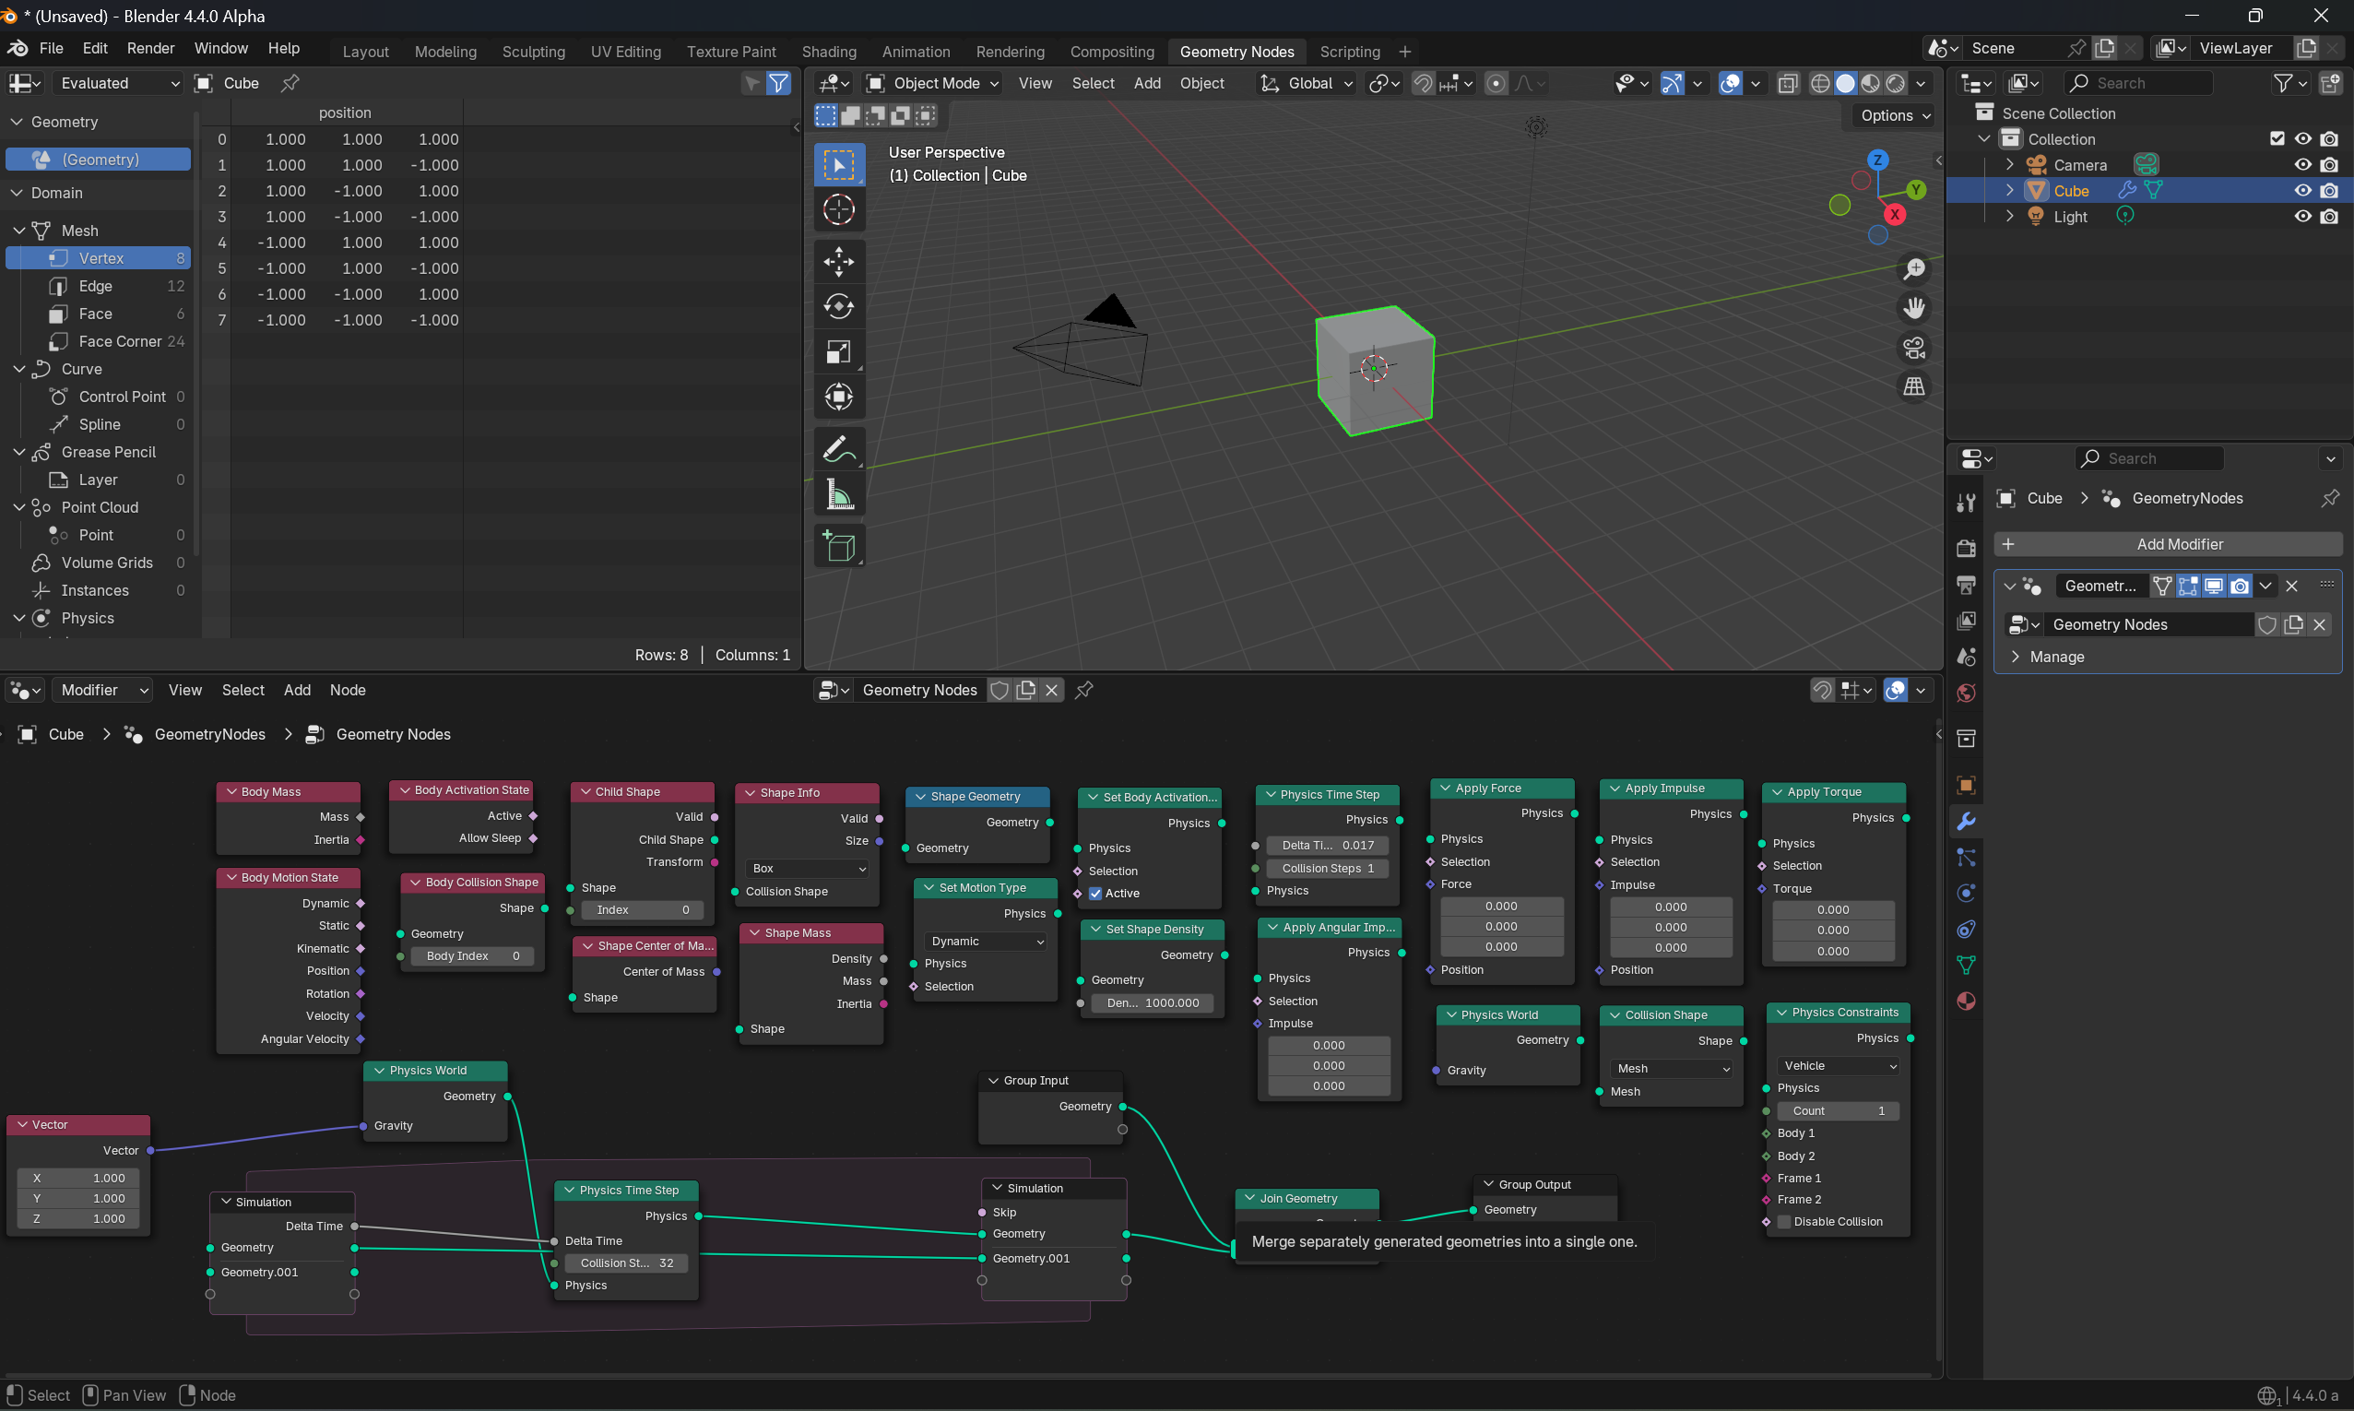2354x1411 pixels.
Task: Hide the Cube in viewport
Action: (2301, 190)
